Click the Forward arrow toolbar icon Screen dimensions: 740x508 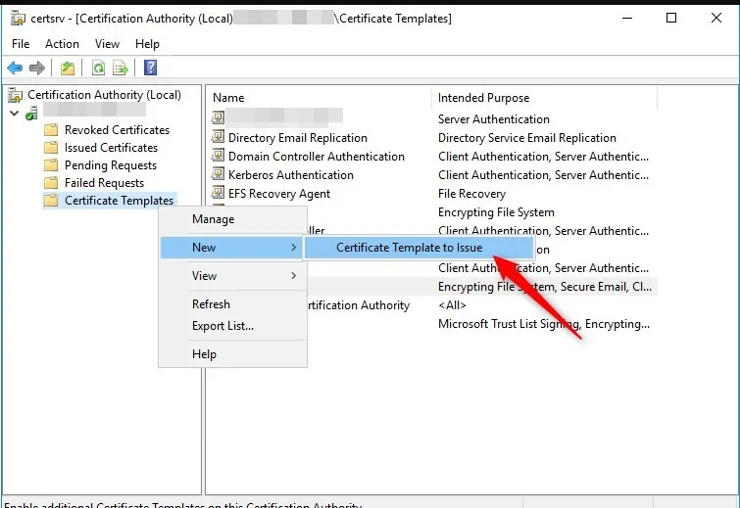click(x=37, y=68)
